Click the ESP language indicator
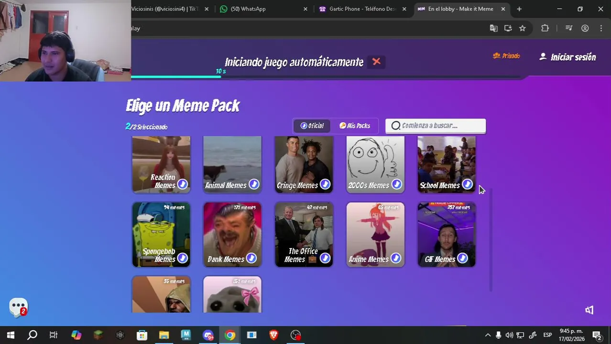The height and width of the screenshot is (344, 611). tap(547, 335)
